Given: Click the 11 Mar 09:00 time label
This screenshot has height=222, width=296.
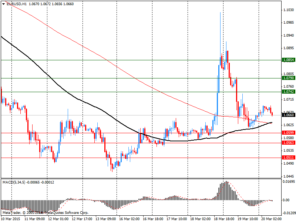Looking at the screenshot, I should pyautogui.click(x=35, y=219).
